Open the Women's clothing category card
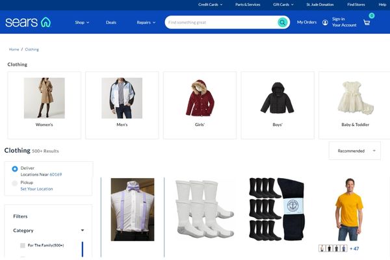The width and height of the screenshot is (390, 260). (x=44, y=105)
